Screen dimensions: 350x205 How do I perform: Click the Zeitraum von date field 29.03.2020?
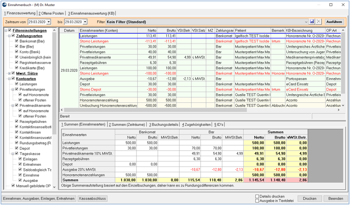click(x=37, y=22)
